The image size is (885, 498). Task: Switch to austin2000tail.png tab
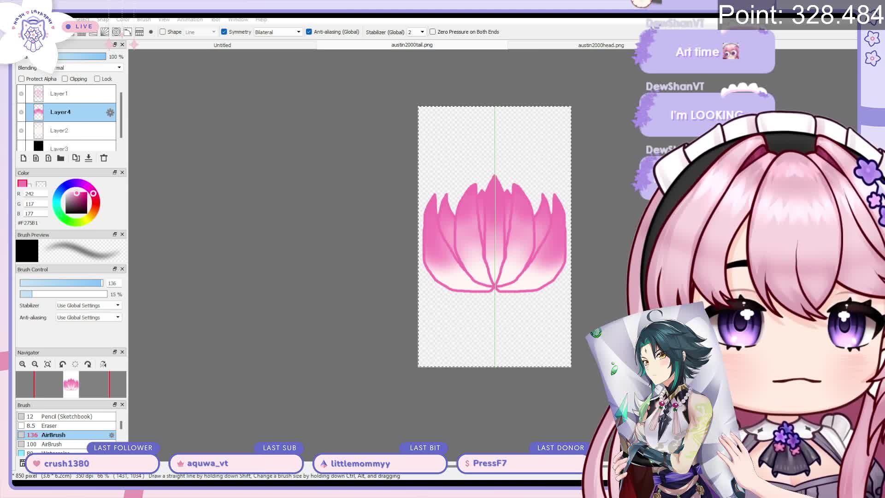pyautogui.click(x=412, y=45)
